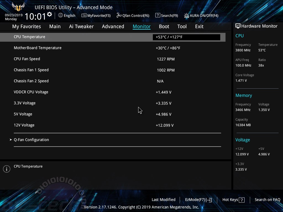The height and width of the screenshot is (212, 283).
Task: Select the Monitor tab
Action: 142,26
